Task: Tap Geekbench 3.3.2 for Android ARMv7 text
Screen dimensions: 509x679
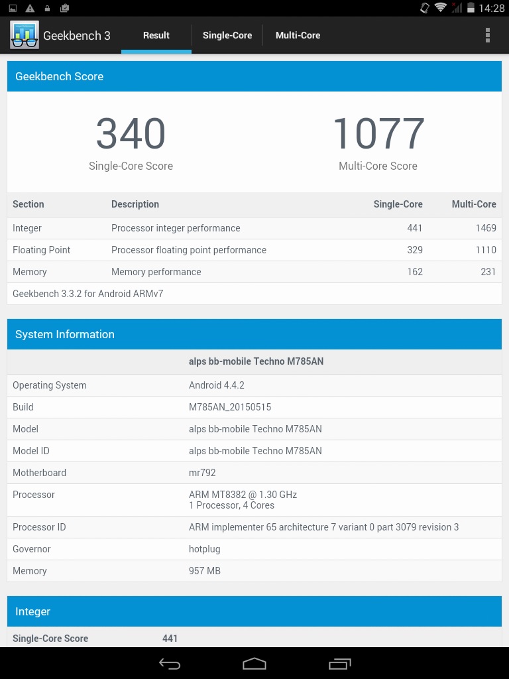Action: [88, 294]
